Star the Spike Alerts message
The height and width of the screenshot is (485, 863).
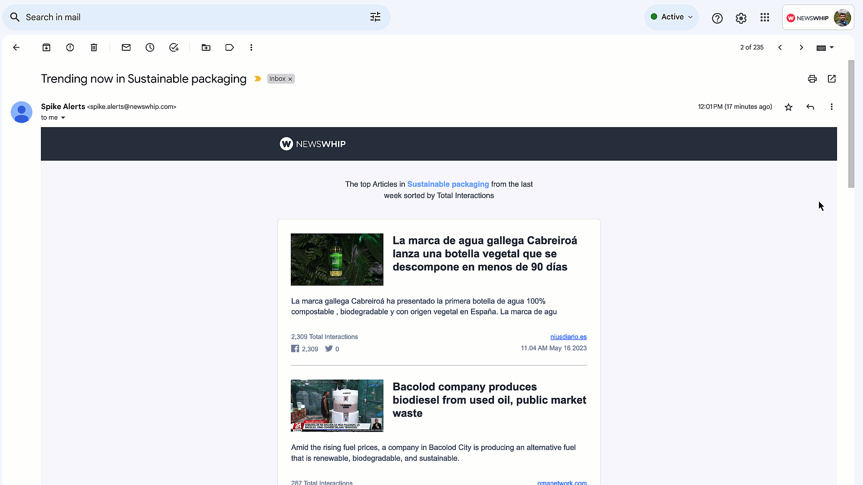click(x=788, y=107)
